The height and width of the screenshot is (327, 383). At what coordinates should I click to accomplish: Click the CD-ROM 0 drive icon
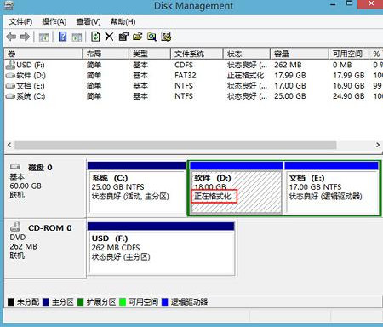[x=15, y=227]
